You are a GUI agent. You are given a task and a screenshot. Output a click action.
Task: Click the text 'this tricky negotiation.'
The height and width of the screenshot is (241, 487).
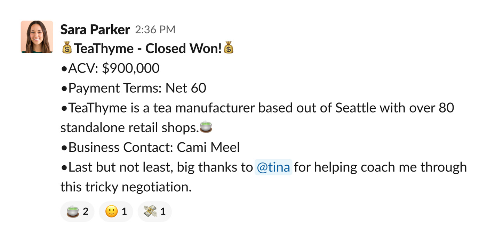[126, 187]
